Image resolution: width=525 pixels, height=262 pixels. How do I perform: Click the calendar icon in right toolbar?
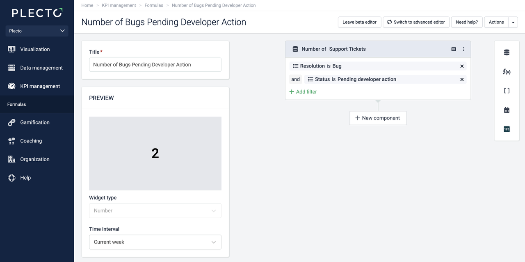[x=507, y=110]
